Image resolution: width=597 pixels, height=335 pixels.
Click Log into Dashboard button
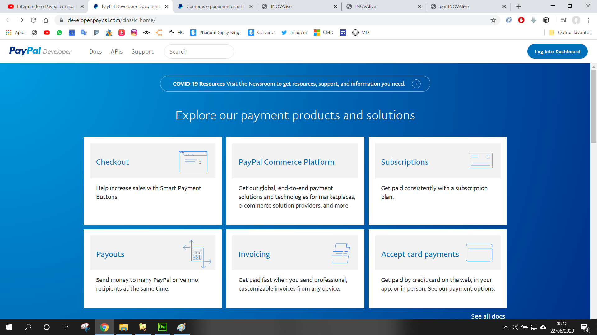click(x=557, y=51)
